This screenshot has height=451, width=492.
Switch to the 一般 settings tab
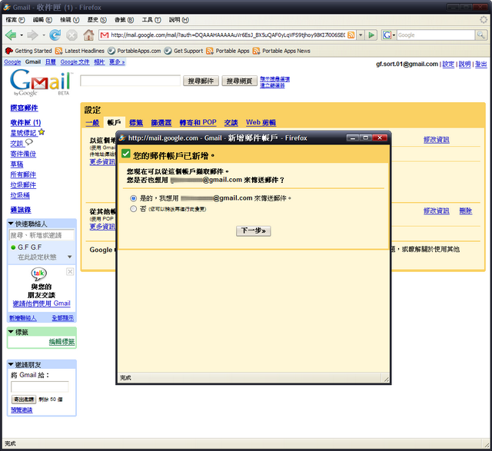tap(92, 123)
